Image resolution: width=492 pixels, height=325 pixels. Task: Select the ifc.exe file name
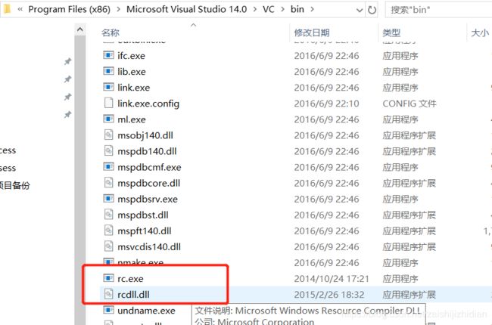131,56
